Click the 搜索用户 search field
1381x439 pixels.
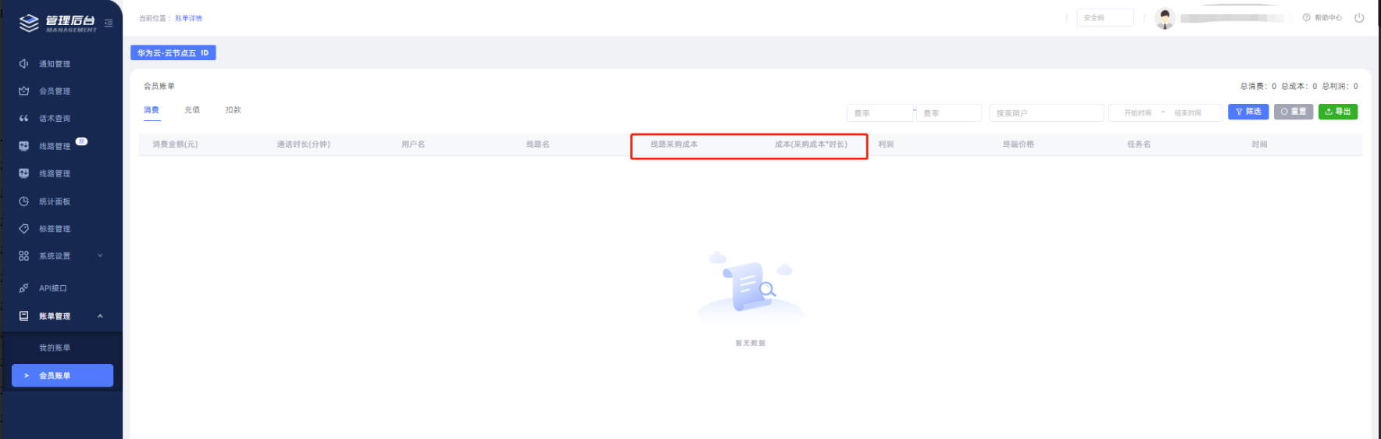click(x=1046, y=113)
